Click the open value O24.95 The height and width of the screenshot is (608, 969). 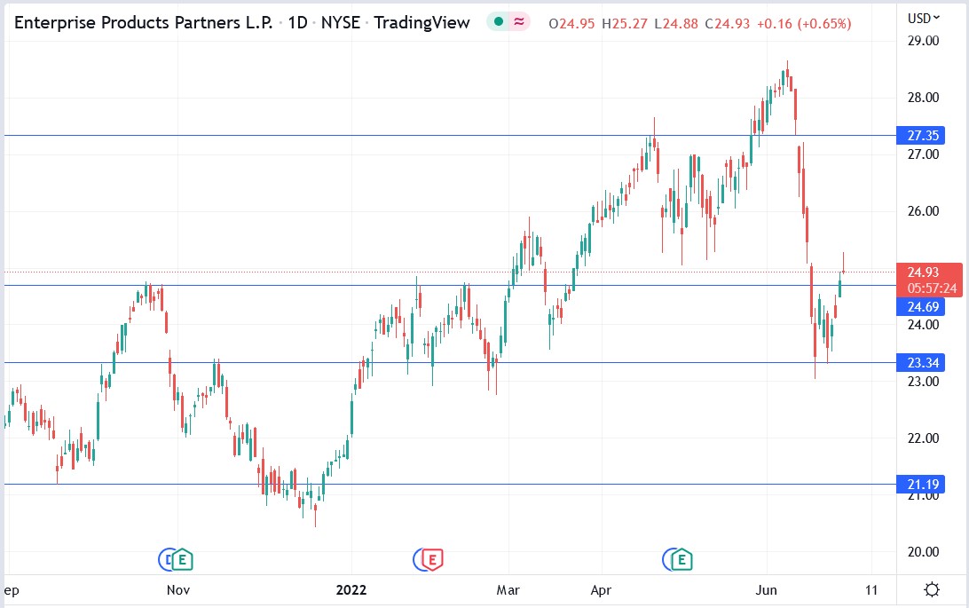coord(571,23)
